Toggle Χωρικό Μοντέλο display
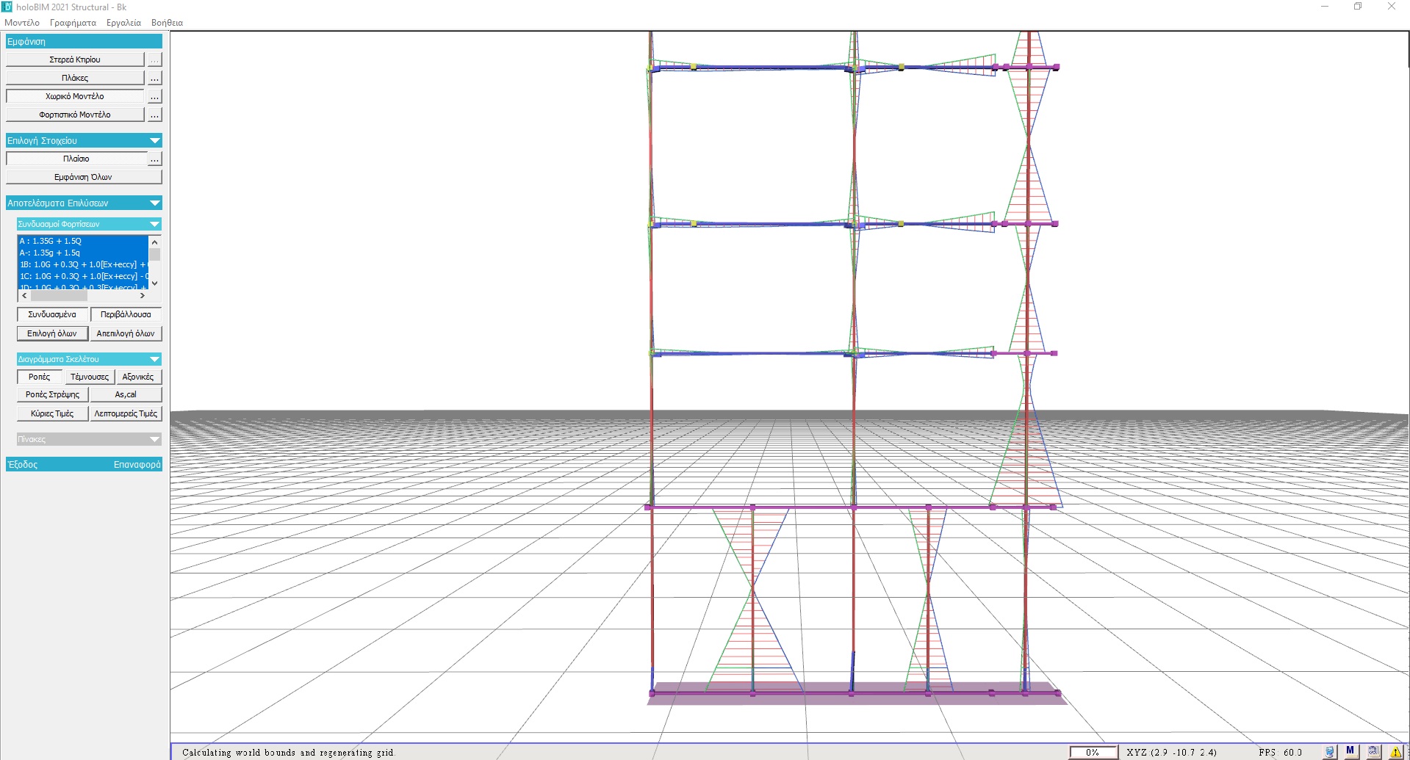 coord(75,96)
